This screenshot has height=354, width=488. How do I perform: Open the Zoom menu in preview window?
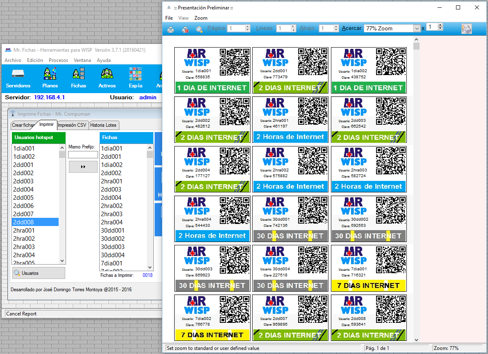tap(201, 18)
